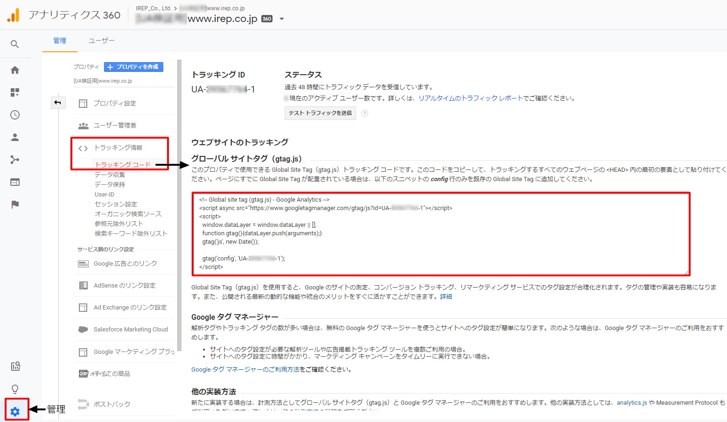The height and width of the screenshot is (422, 727).
Task: Switch to the ユーザー tab
Action: tap(101, 41)
